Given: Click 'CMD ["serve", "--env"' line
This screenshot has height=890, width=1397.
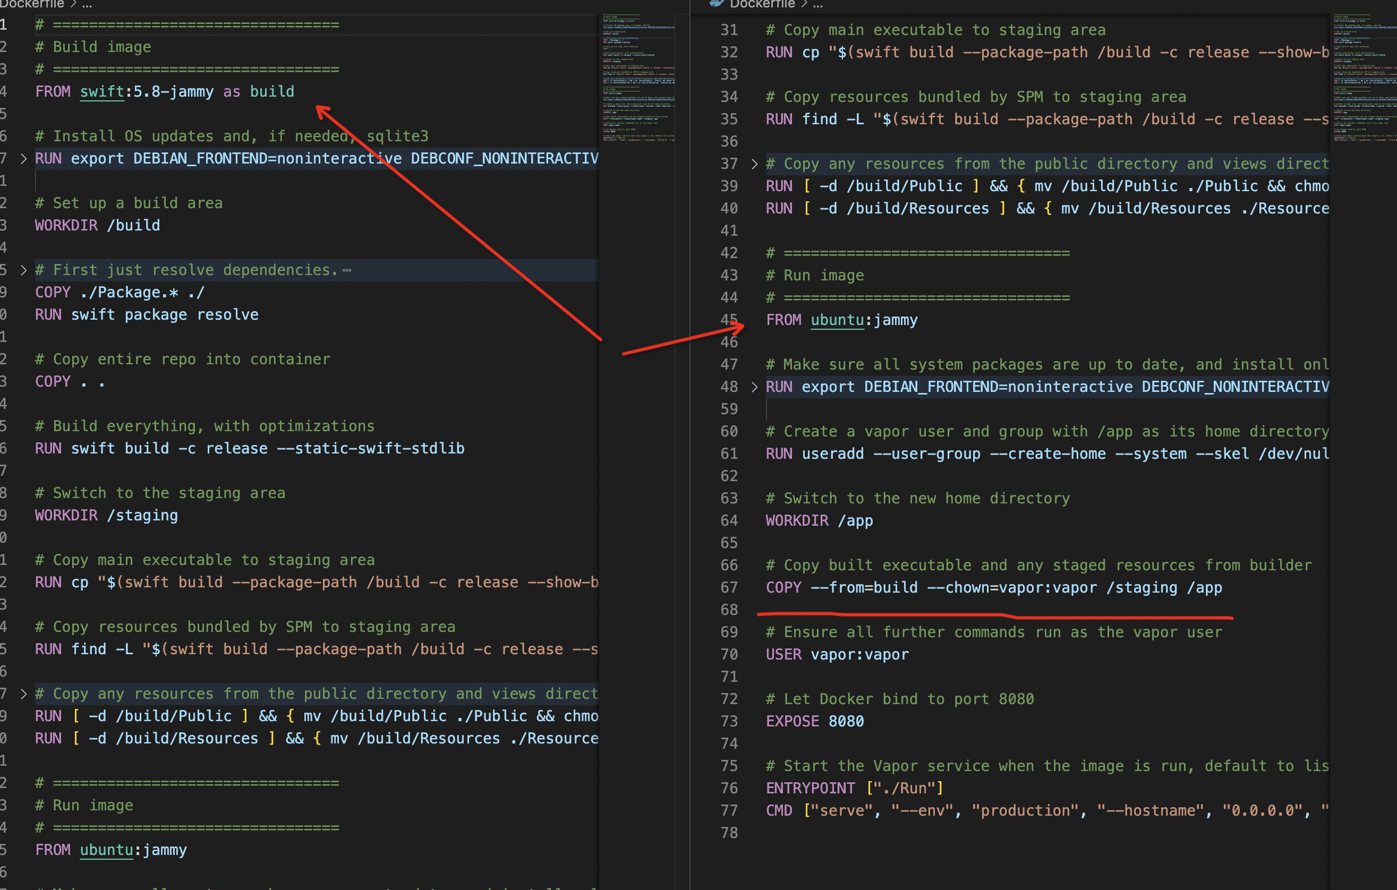Looking at the screenshot, I should (1047, 810).
